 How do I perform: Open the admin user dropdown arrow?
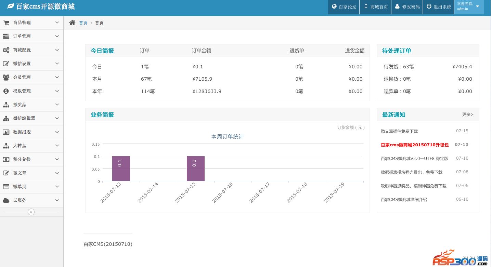(x=477, y=6)
